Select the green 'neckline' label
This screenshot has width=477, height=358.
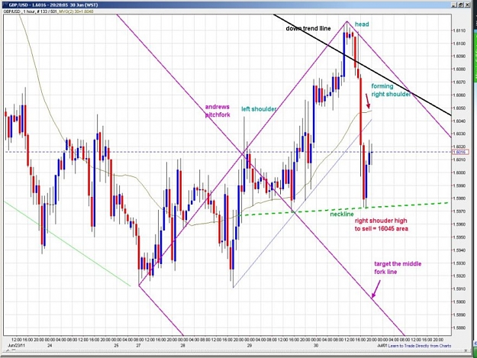coord(342,214)
